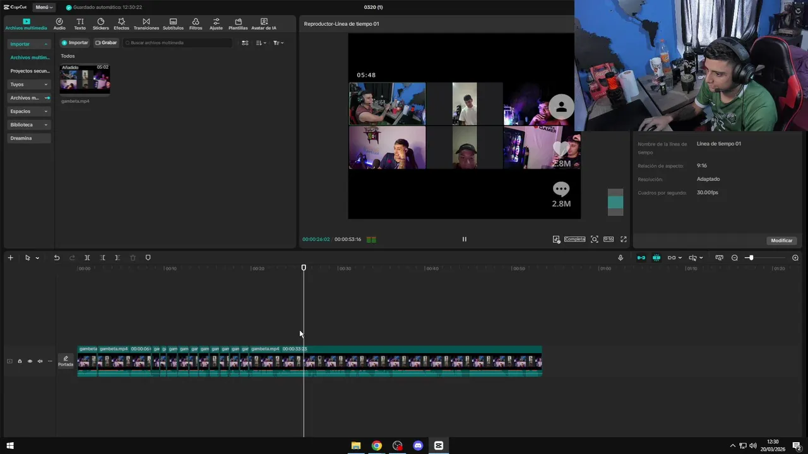Adjust the timeline zoom slider handle
Image resolution: width=808 pixels, height=454 pixels.
[751, 258]
